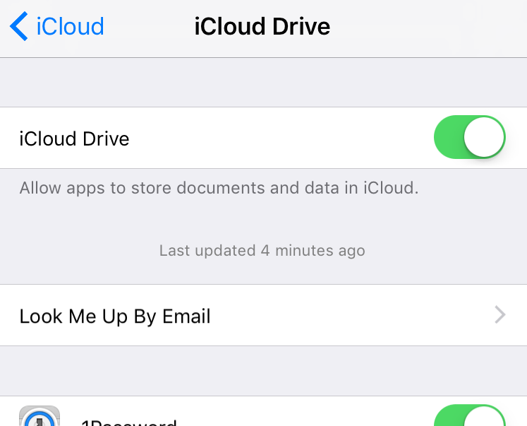This screenshot has width=527, height=426.
Task: Tap the white knob of iCloud Drive switch
Action: pos(484,137)
